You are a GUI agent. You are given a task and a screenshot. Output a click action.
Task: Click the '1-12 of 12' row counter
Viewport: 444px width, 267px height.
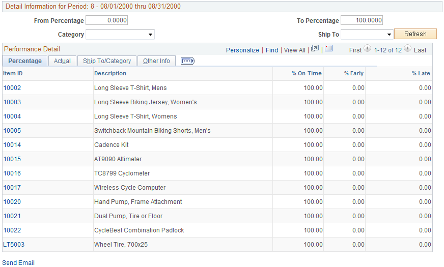387,50
